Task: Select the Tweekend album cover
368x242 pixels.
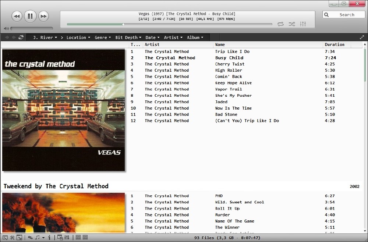Action: tap(63, 213)
